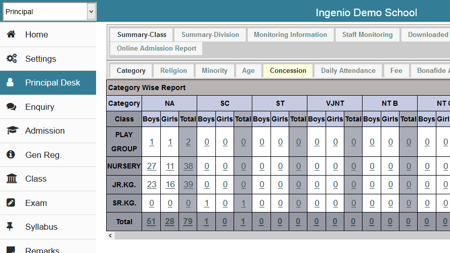
Task: Open the Syllabus sidebar item
Action: [48, 227]
